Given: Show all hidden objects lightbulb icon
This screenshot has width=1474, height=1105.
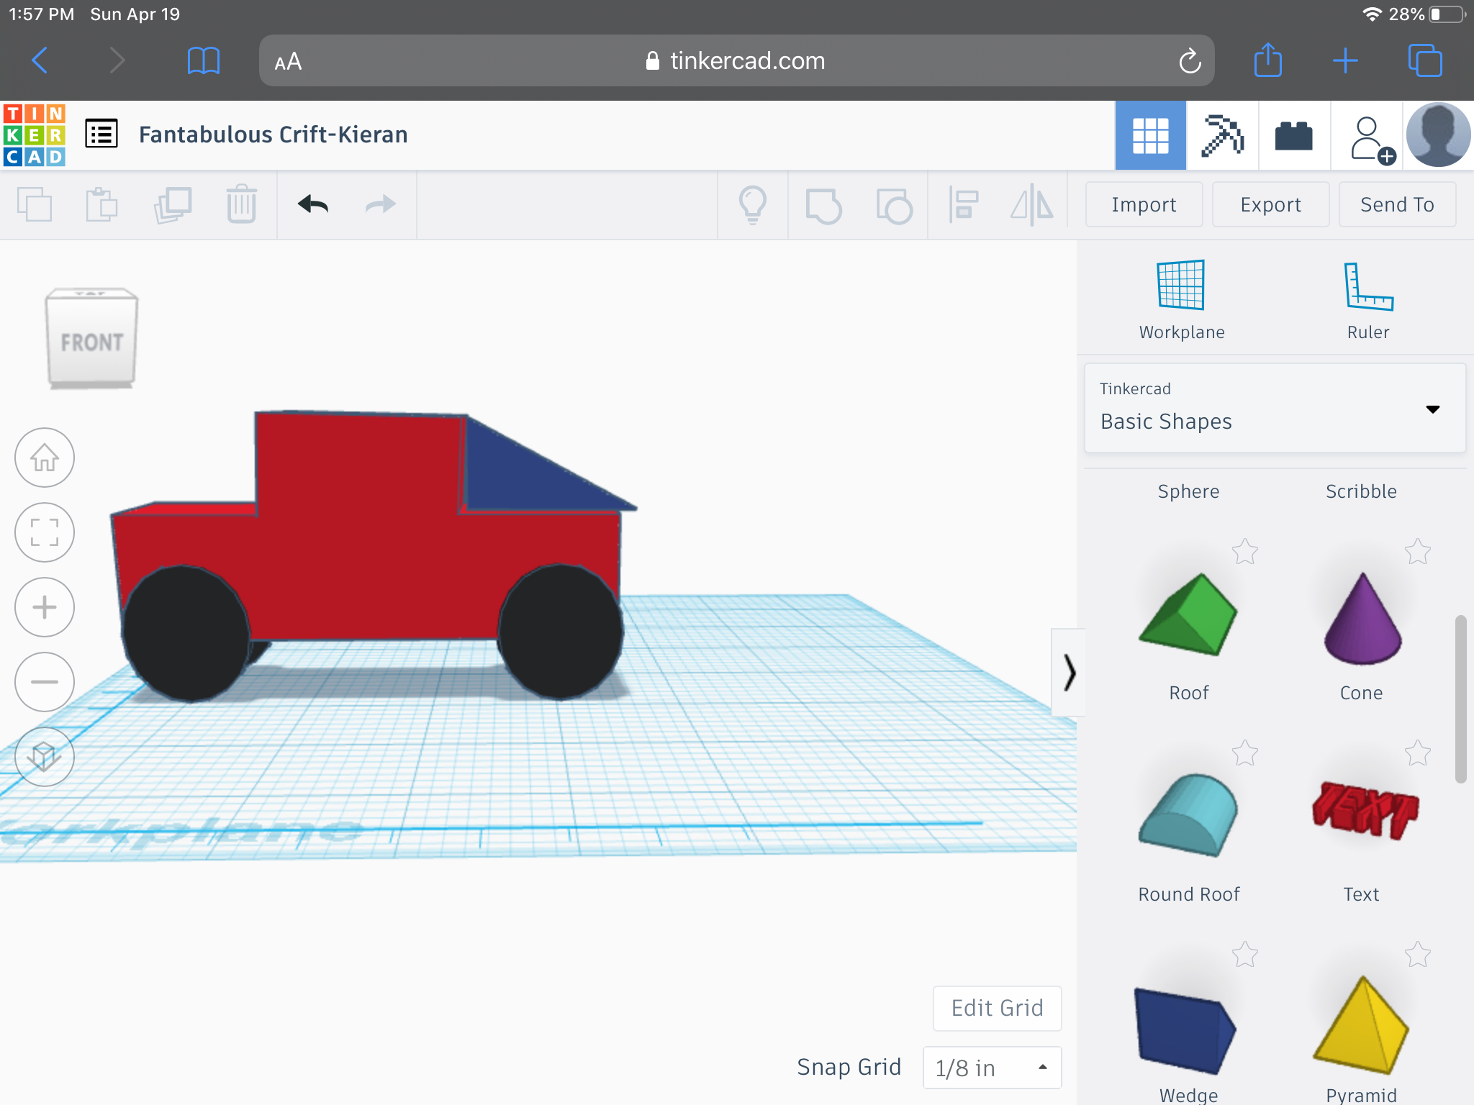Looking at the screenshot, I should 753,205.
